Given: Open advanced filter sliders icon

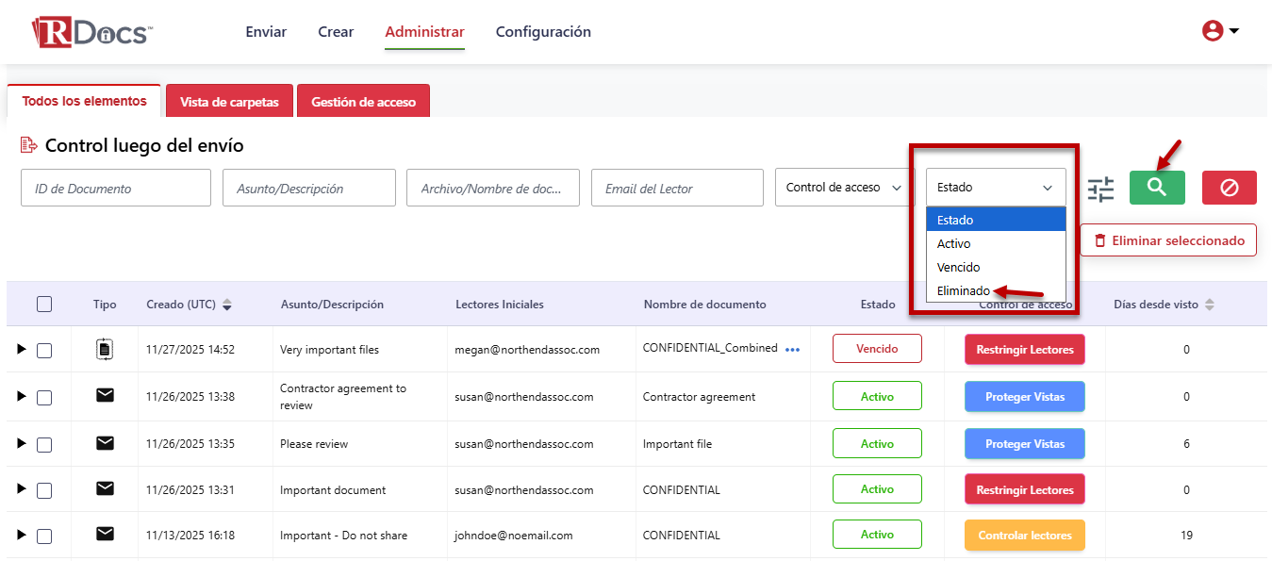Looking at the screenshot, I should click(1100, 190).
